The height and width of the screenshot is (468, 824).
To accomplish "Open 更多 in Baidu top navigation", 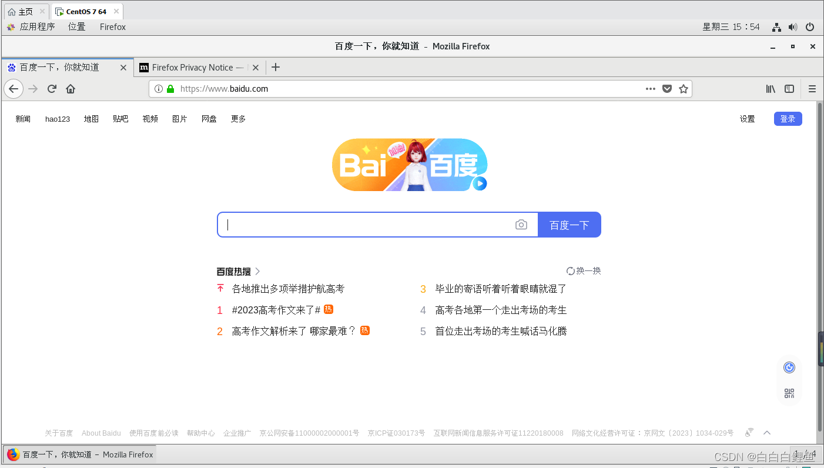I will pyautogui.click(x=238, y=119).
